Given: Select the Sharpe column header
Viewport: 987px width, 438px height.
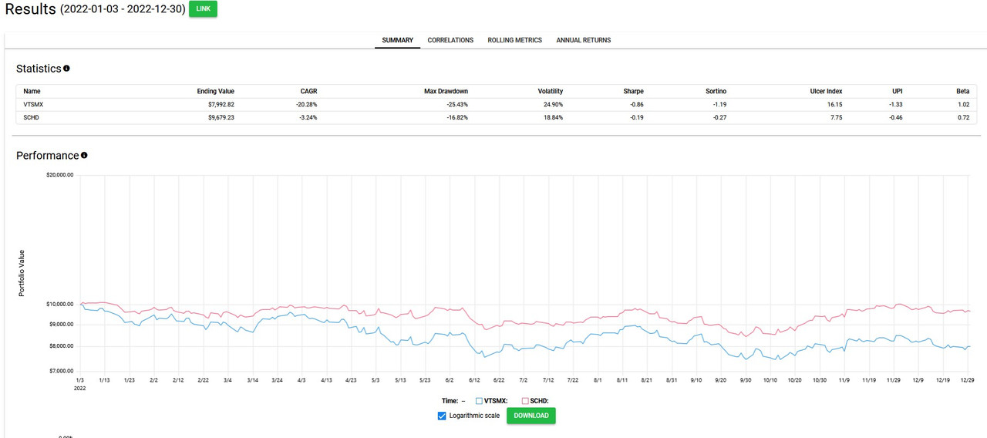Looking at the screenshot, I should click(634, 91).
